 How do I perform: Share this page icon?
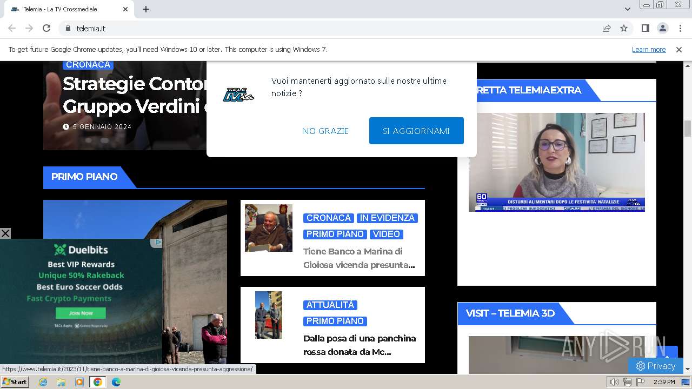tap(607, 28)
